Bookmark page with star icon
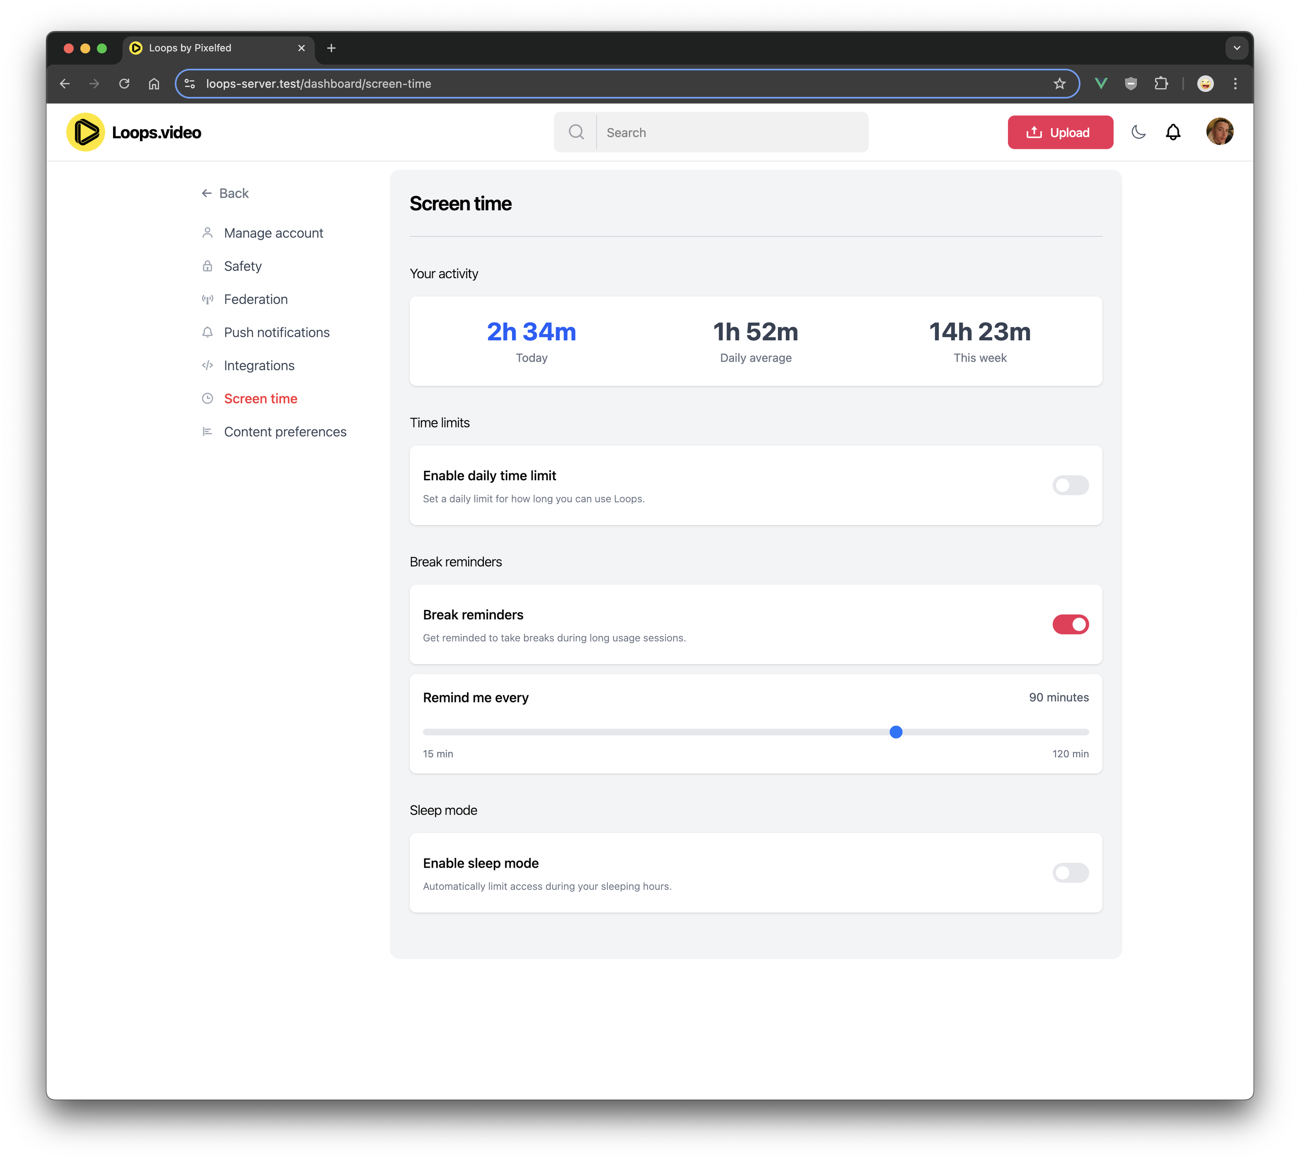1300x1161 pixels. (1059, 84)
